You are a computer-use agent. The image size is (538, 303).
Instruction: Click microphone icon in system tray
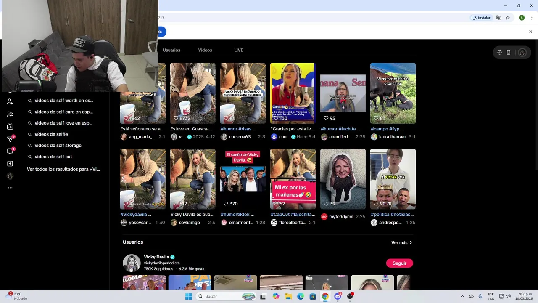coord(480,296)
